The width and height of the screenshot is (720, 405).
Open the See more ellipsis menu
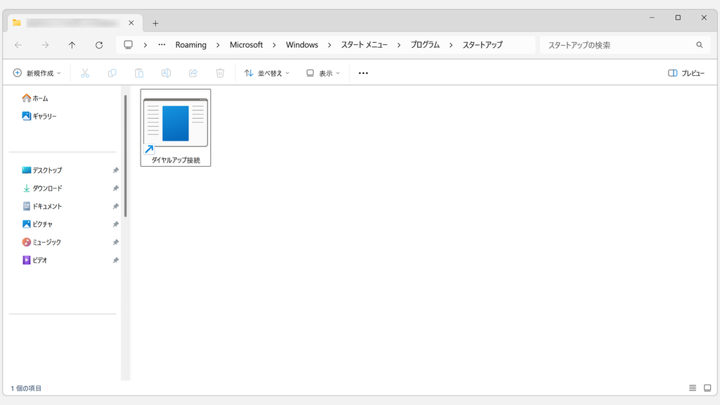coord(364,73)
